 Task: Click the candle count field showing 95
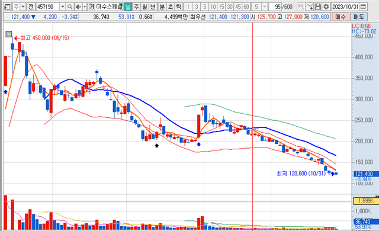pos(275,7)
